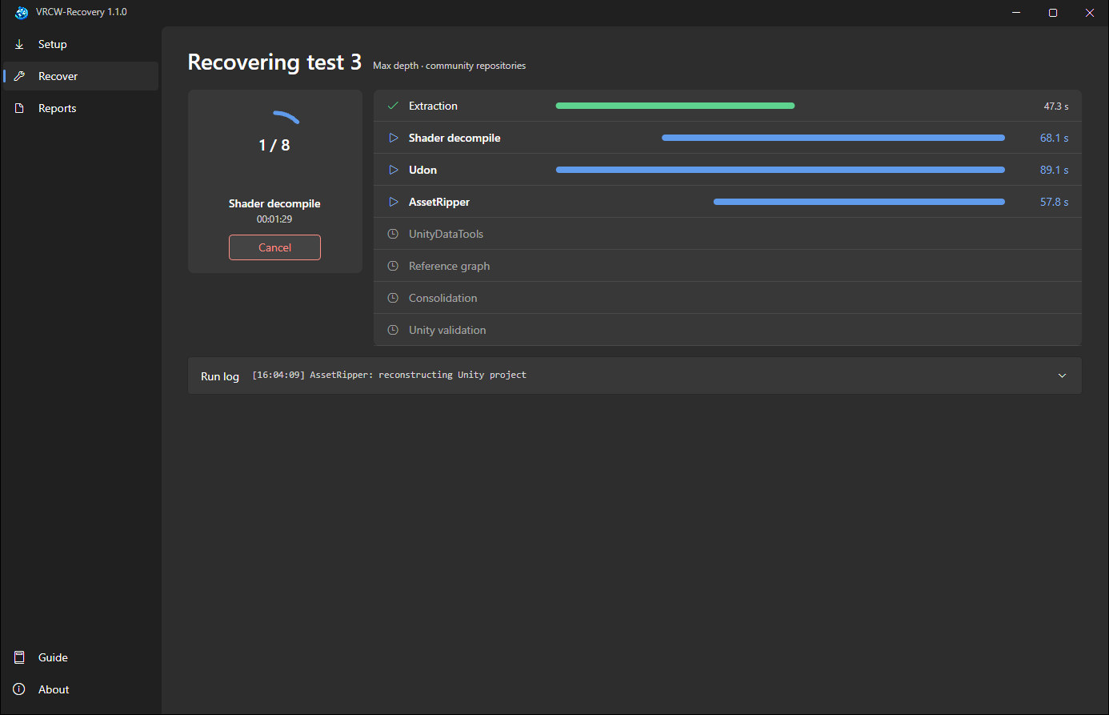Click the Reference graph stage label

449,266
